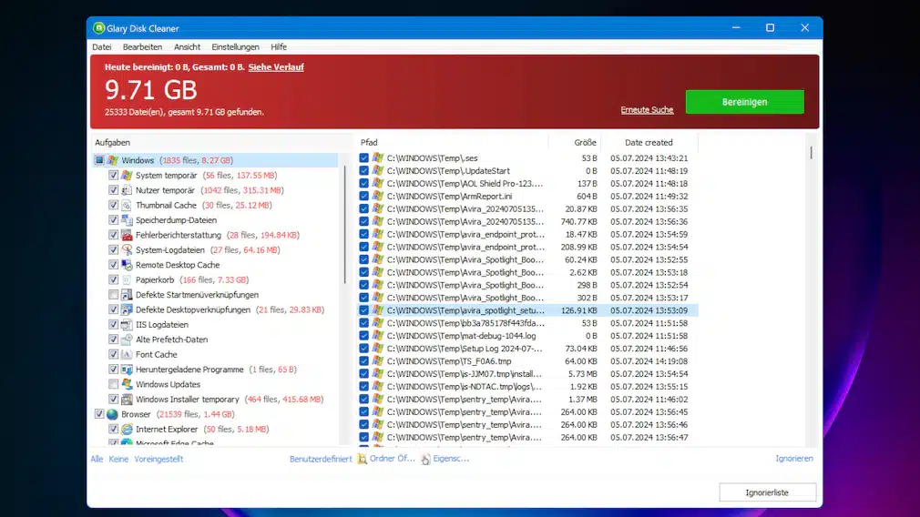Click the Glary Disk Cleaner title bar logo

(x=98, y=27)
